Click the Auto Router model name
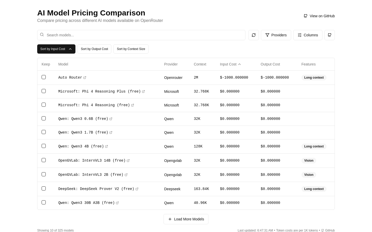 (x=70, y=78)
